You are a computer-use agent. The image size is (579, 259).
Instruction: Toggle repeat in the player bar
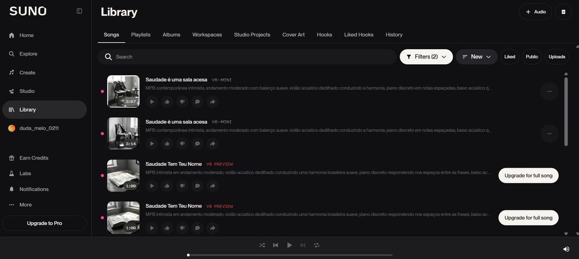pyautogui.click(x=317, y=245)
